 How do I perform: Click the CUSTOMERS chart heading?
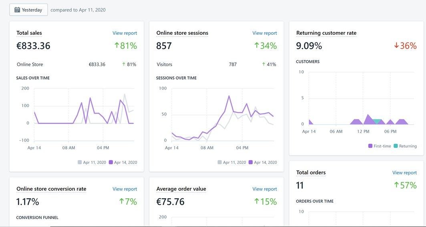pyautogui.click(x=308, y=62)
